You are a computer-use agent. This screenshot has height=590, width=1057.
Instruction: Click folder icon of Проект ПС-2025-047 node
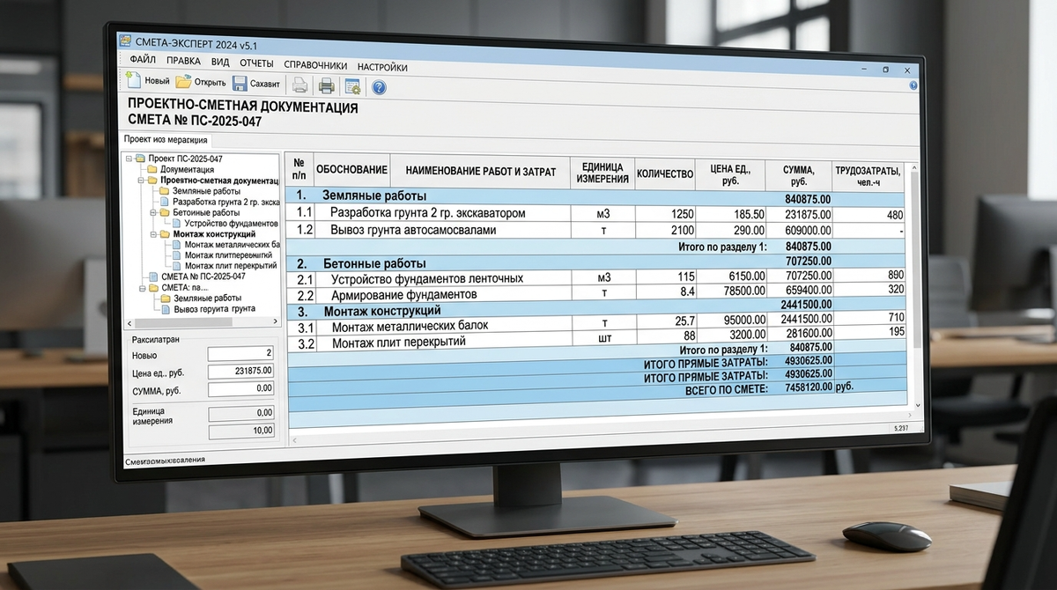point(140,159)
